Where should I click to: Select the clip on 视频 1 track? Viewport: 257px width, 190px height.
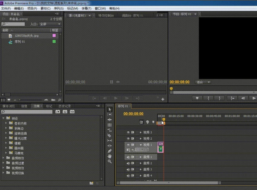(161, 147)
